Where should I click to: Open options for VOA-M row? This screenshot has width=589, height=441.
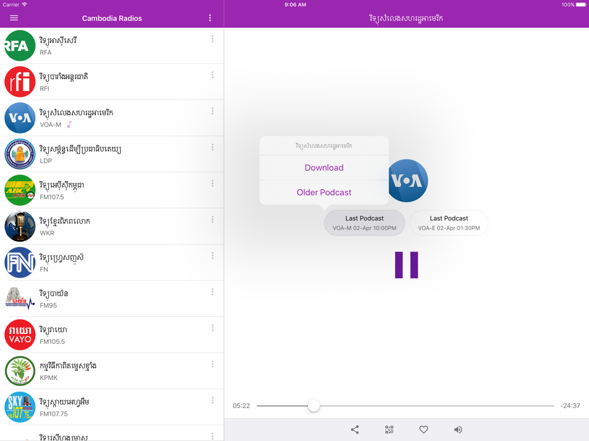coord(213,111)
